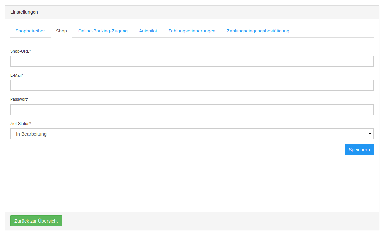Click the Ziel-Status* field label
The height and width of the screenshot is (235, 382).
pyautogui.click(x=20, y=124)
